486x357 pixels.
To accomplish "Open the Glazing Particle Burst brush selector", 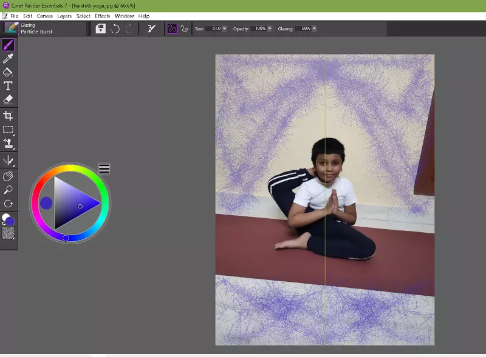I will (x=36, y=28).
